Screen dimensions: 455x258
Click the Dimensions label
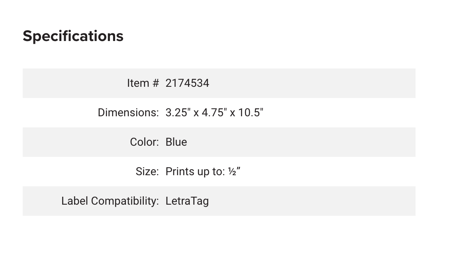pos(128,112)
